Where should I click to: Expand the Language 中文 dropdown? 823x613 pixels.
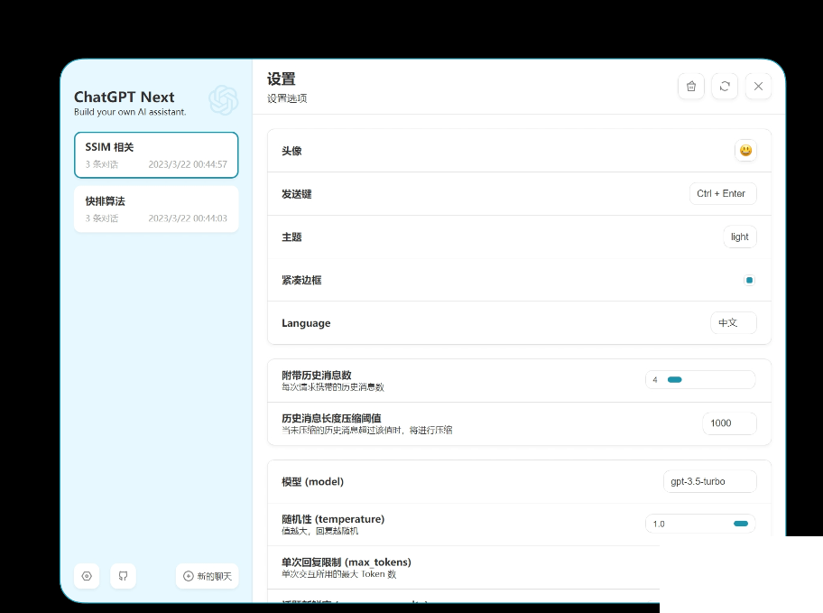(733, 323)
